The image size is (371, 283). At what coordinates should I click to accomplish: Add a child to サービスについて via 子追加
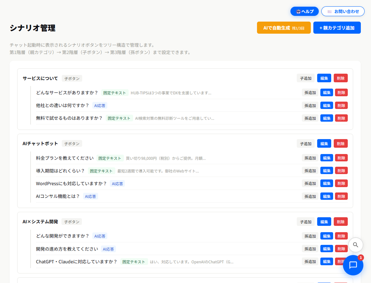pyautogui.click(x=305, y=78)
